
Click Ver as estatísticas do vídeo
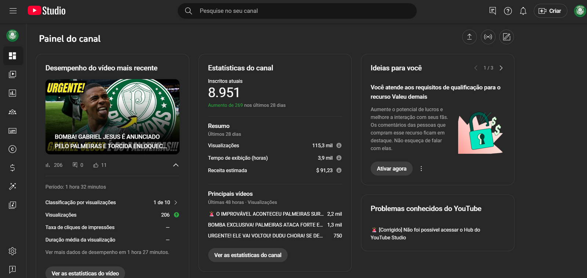[x=85, y=273]
